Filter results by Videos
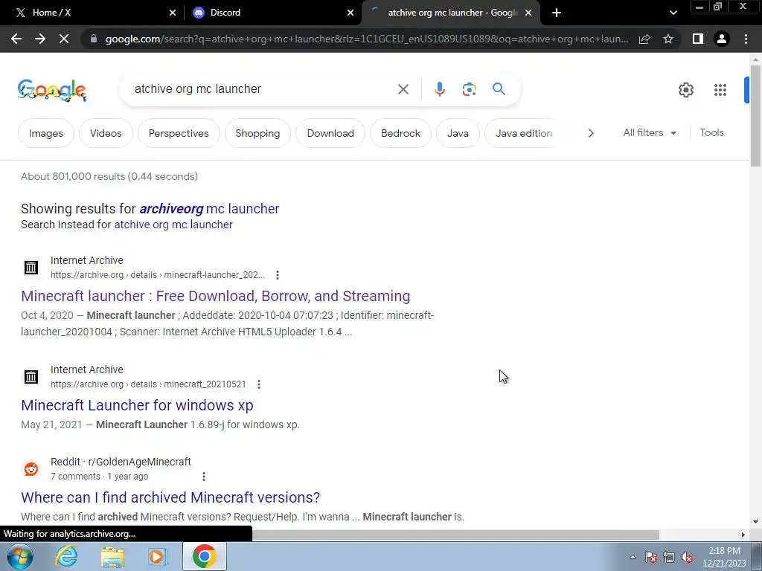This screenshot has width=762, height=571. click(x=106, y=133)
